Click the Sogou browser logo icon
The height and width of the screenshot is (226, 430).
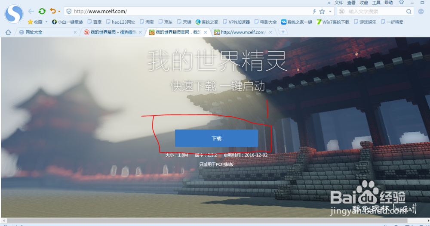click(x=14, y=14)
